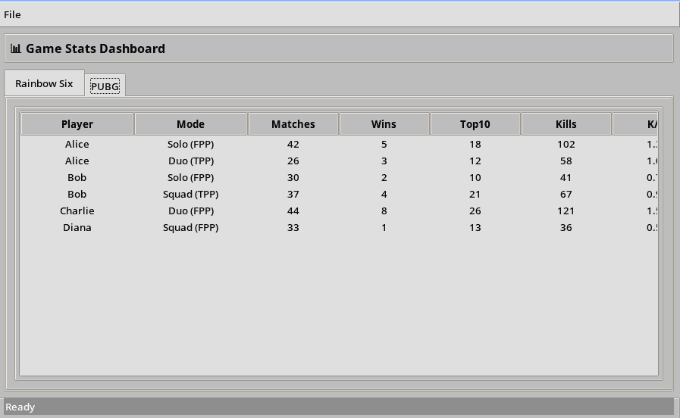Click the Kills value 36
The height and width of the screenshot is (418, 680).
point(566,227)
